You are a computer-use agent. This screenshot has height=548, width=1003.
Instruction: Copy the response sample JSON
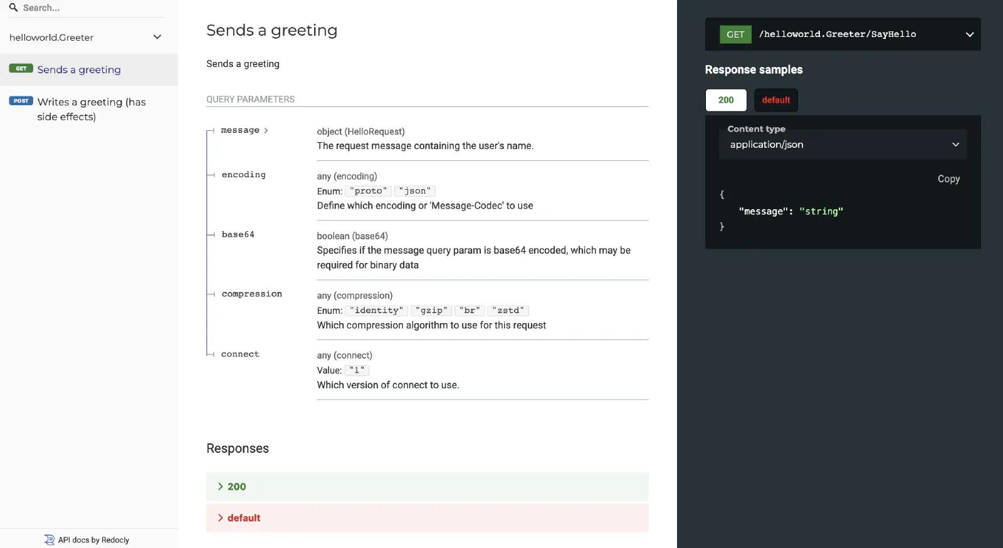(x=948, y=179)
